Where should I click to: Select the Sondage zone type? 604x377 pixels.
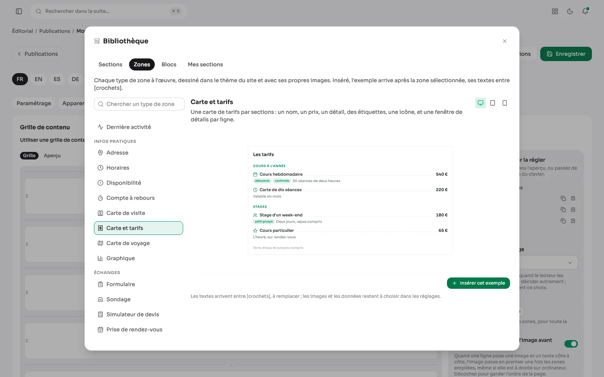(139, 299)
